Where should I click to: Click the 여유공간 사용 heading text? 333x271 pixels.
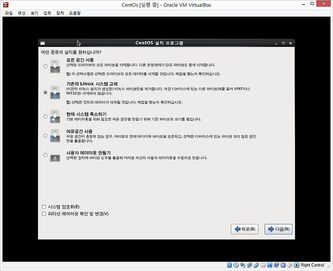point(79,132)
